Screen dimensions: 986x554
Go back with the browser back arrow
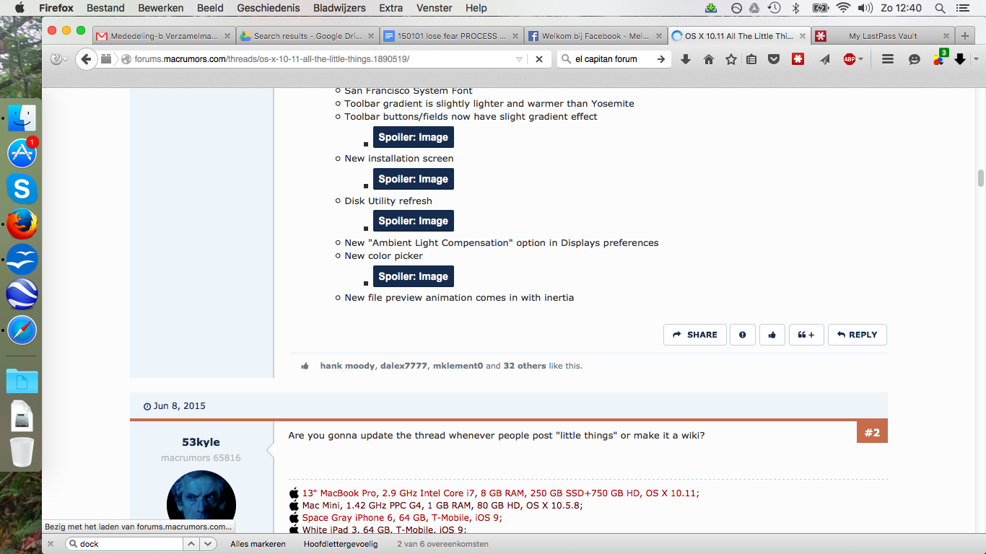(x=87, y=59)
